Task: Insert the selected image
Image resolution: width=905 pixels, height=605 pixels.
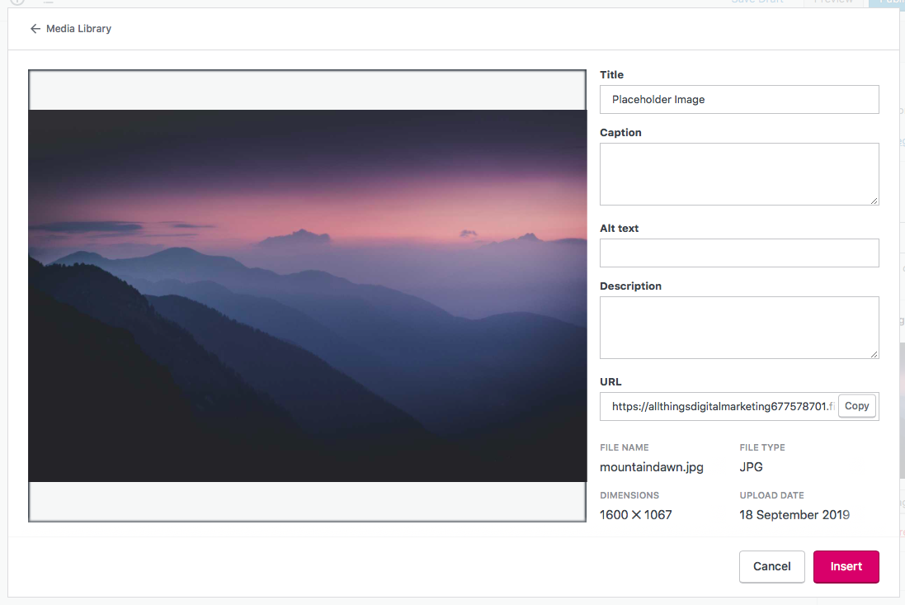Action: (846, 566)
